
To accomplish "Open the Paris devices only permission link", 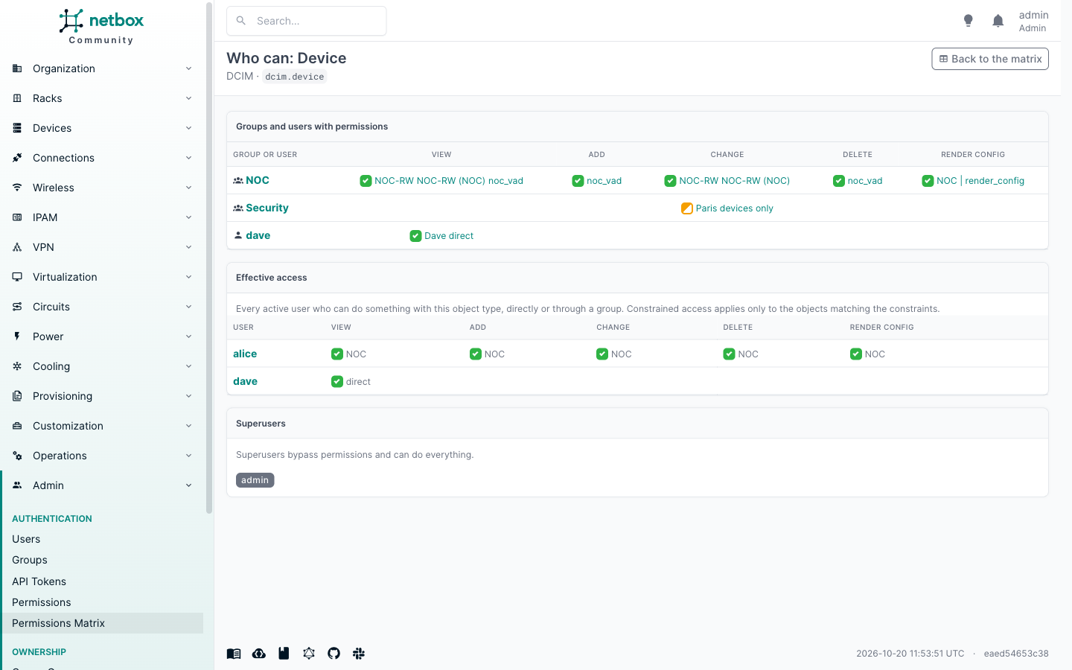I will [x=734, y=208].
